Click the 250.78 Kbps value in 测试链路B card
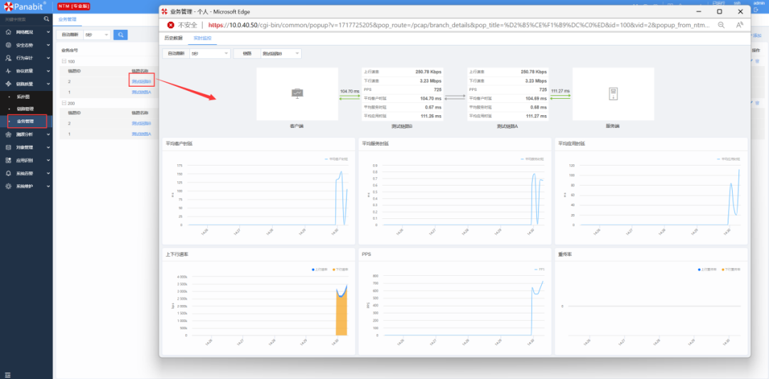The image size is (769, 379). pos(430,72)
